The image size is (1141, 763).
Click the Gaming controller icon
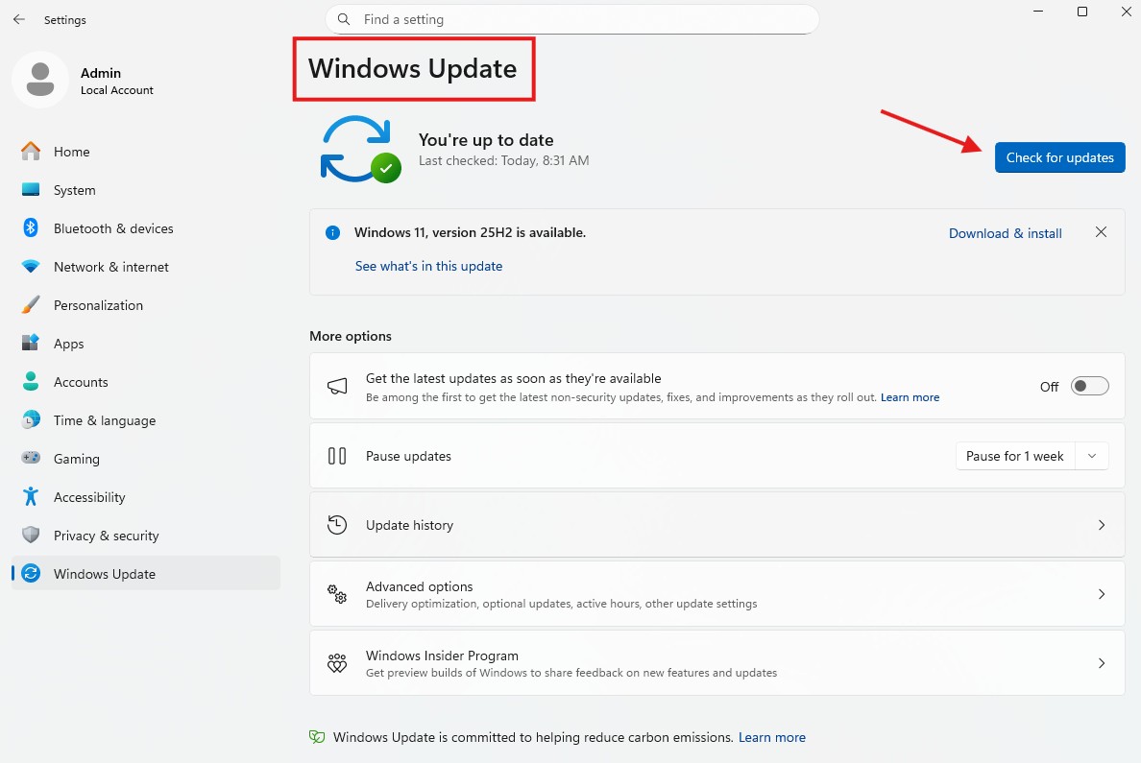(x=31, y=459)
